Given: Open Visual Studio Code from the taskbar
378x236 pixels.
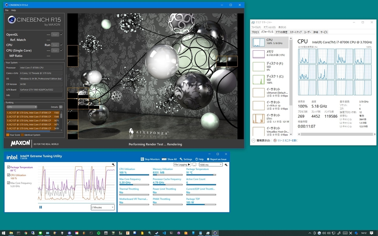Looking at the screenshot, I should [x=164, y=233].
